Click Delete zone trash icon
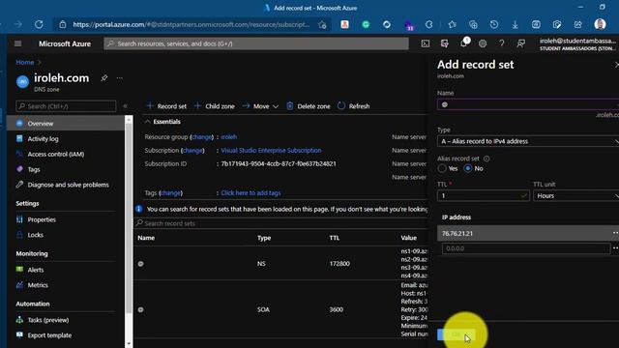The image size is (619, 348). tap(290, 106)
